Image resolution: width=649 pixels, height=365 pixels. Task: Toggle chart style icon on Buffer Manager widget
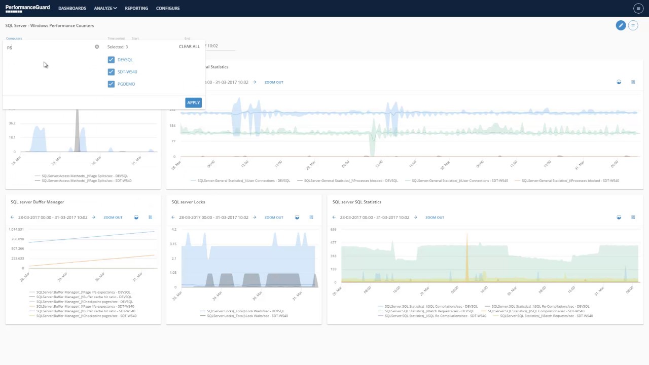click(x=136, y=217)
